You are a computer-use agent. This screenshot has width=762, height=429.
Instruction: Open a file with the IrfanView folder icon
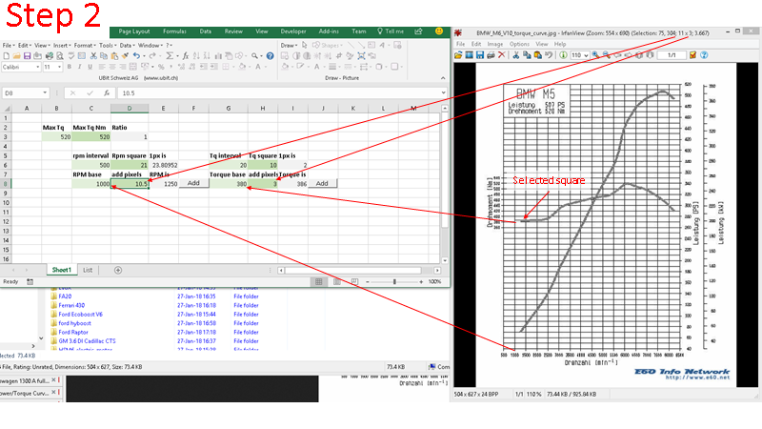(x=458, y=55)
